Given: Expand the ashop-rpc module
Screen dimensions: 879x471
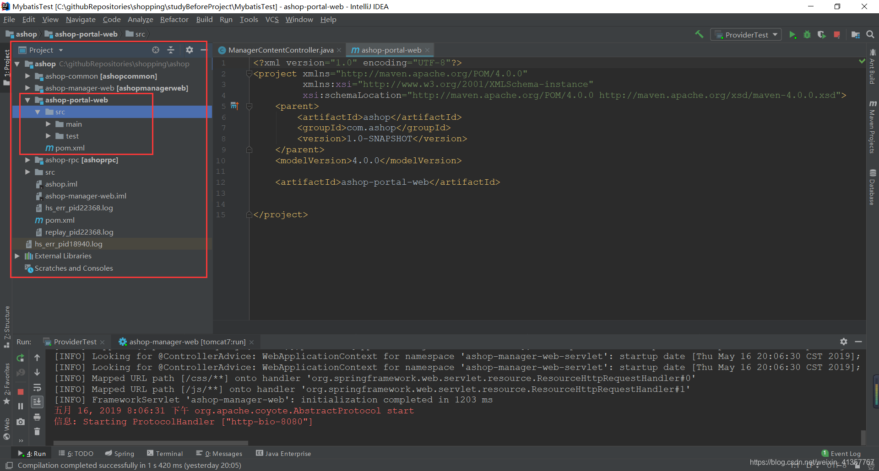Looking at the screenshot, I should (27, 160).
